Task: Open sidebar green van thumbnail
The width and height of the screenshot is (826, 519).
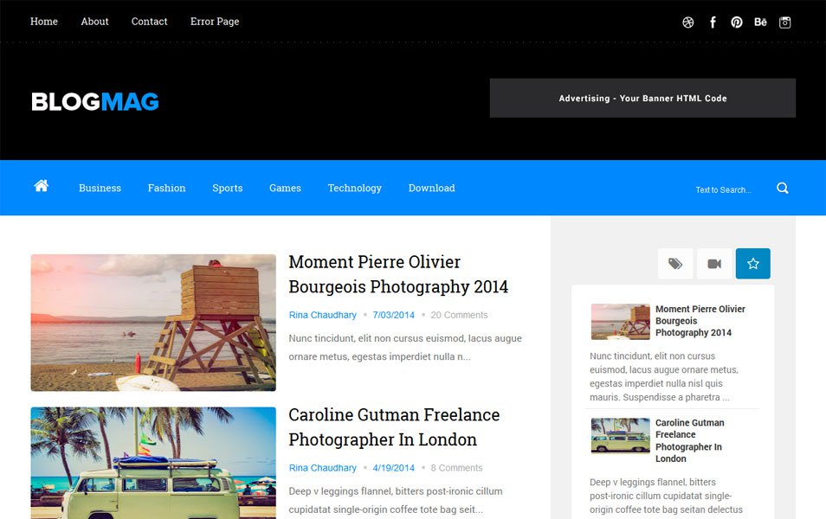Action: 621,435
